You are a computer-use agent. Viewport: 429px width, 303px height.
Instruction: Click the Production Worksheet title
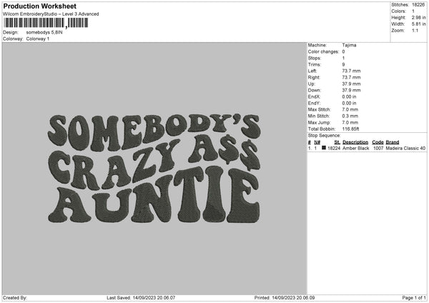click(x=39, y=6)
